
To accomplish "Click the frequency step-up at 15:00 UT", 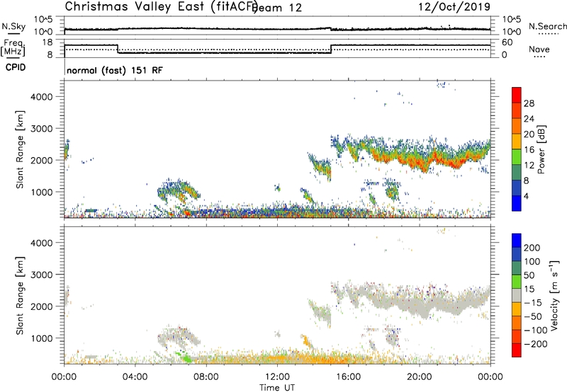I will [331, 49].
